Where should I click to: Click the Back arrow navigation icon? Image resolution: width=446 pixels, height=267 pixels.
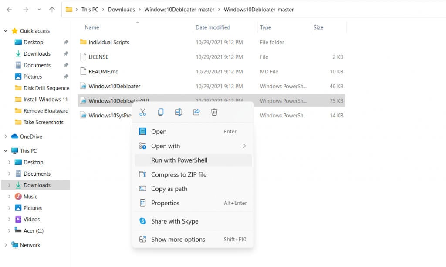10,10
